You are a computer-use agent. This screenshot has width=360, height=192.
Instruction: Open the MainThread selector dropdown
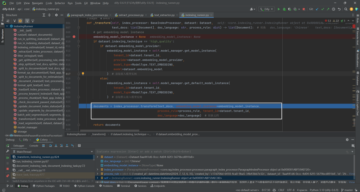tap(53, 152)
